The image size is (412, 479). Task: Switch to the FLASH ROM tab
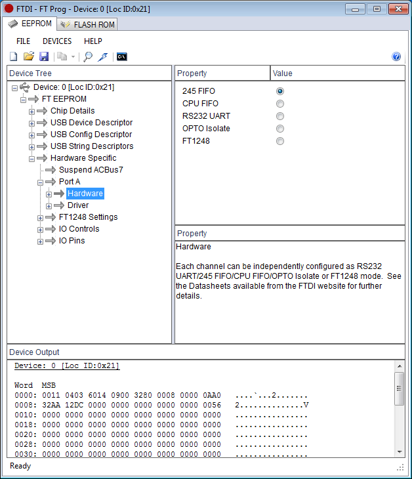coord(87,24)
